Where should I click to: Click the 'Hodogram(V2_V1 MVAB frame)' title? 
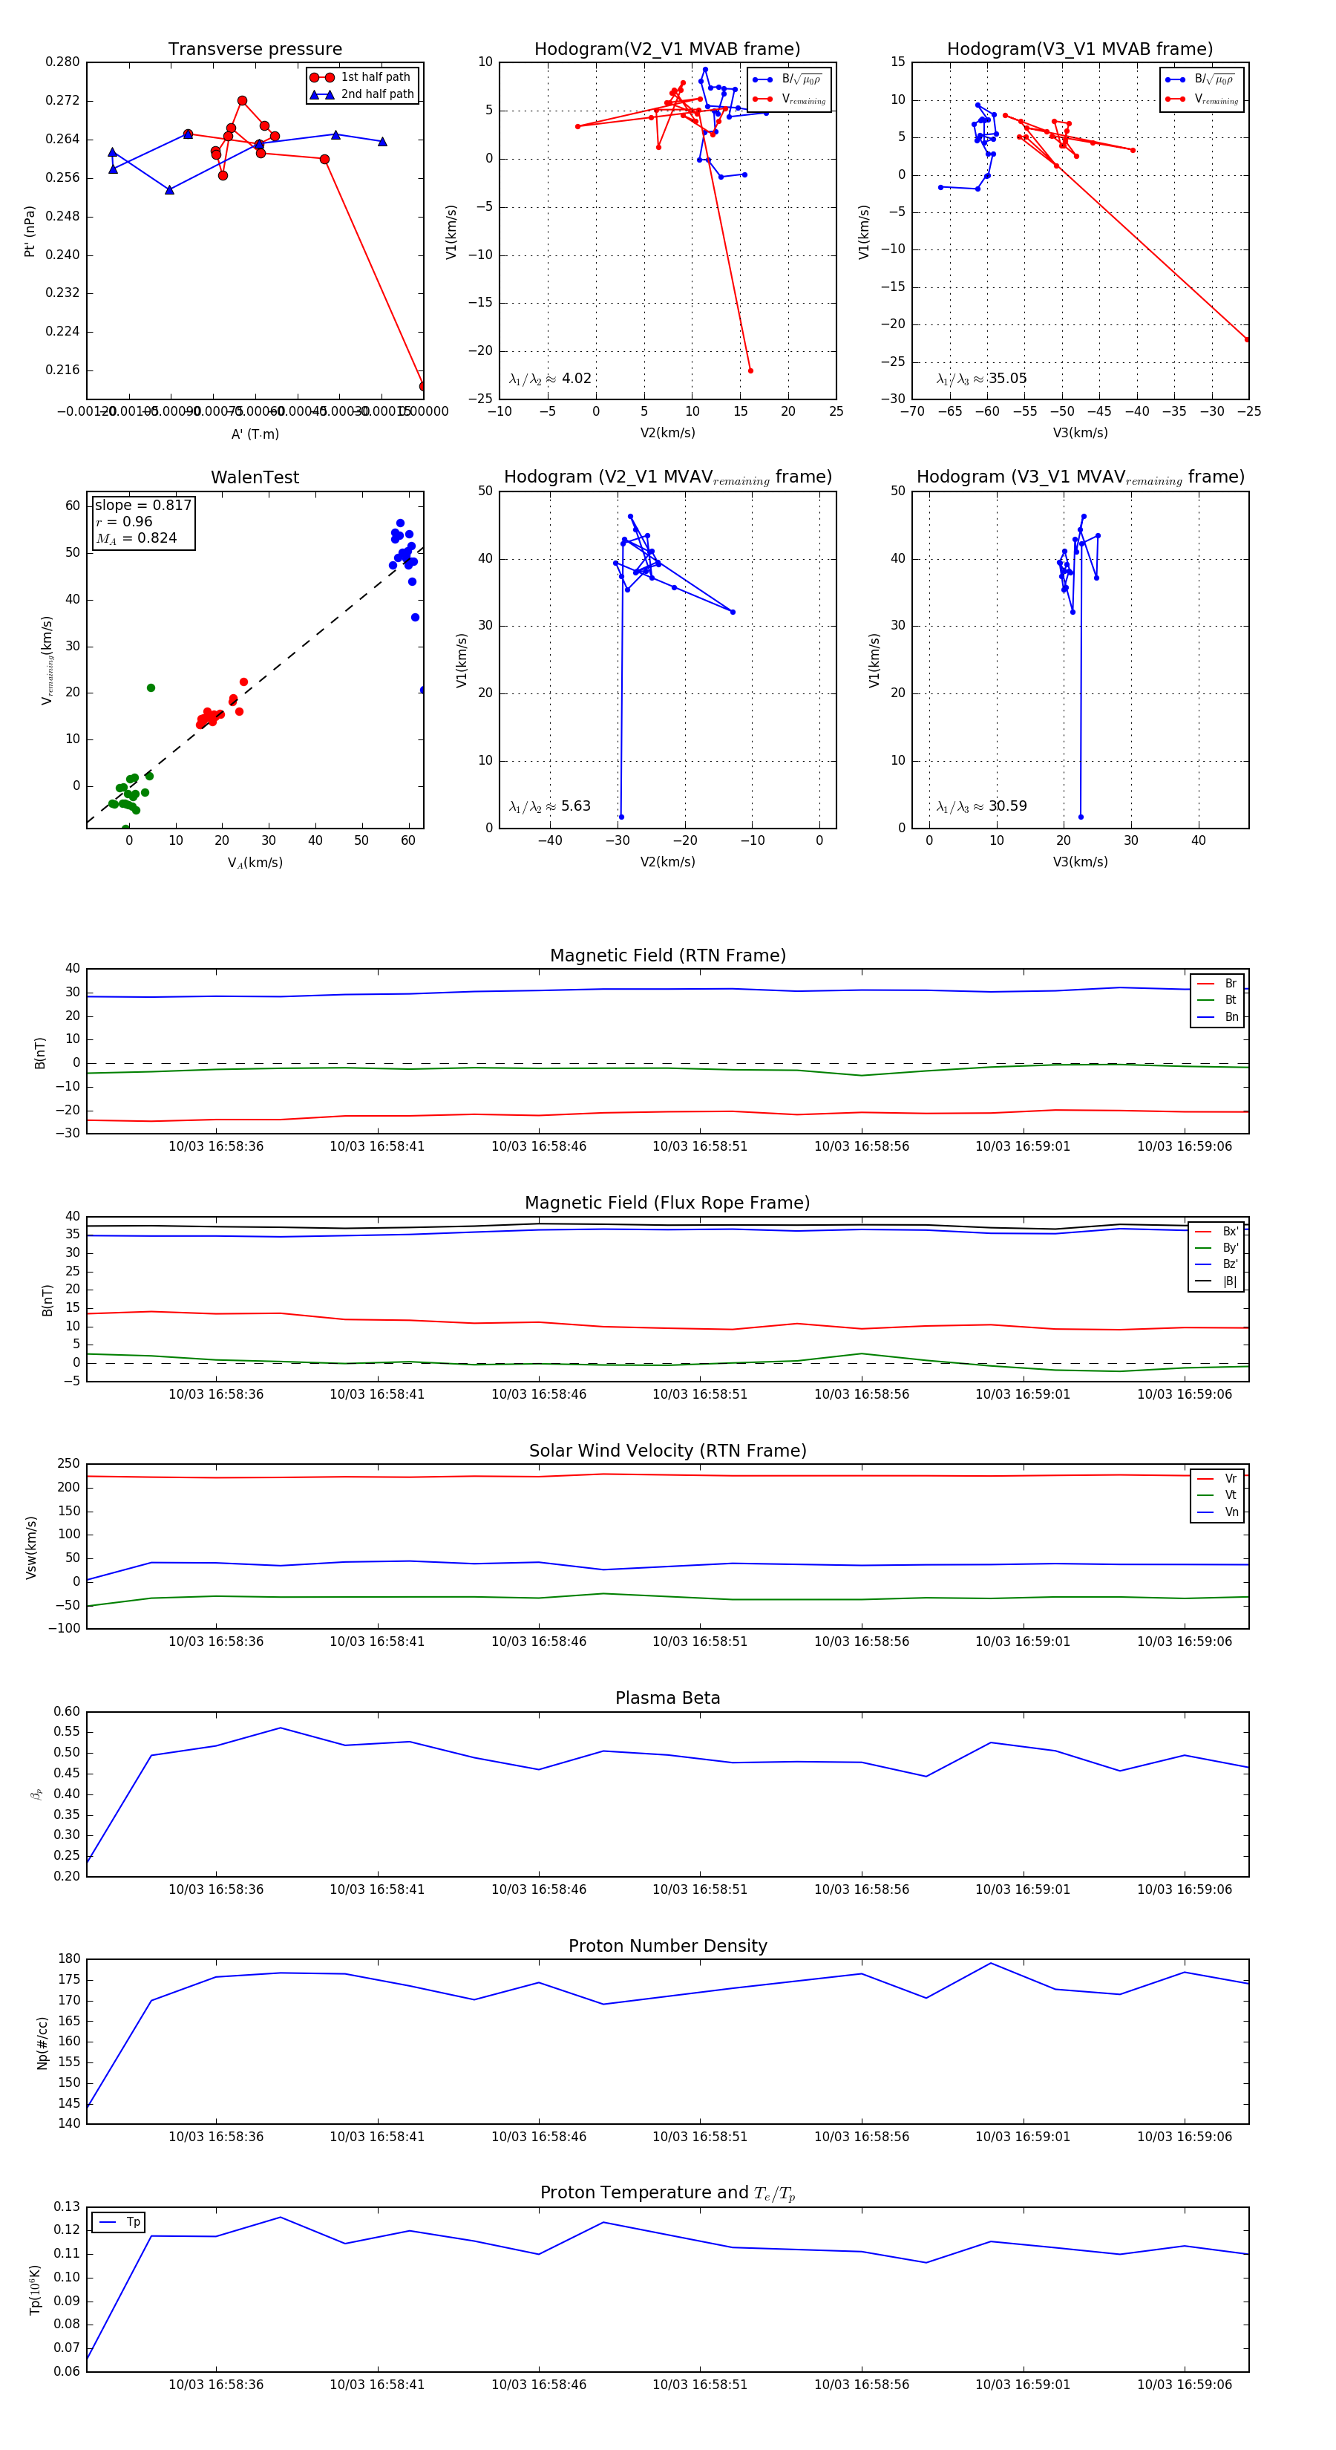click(667, 50)
